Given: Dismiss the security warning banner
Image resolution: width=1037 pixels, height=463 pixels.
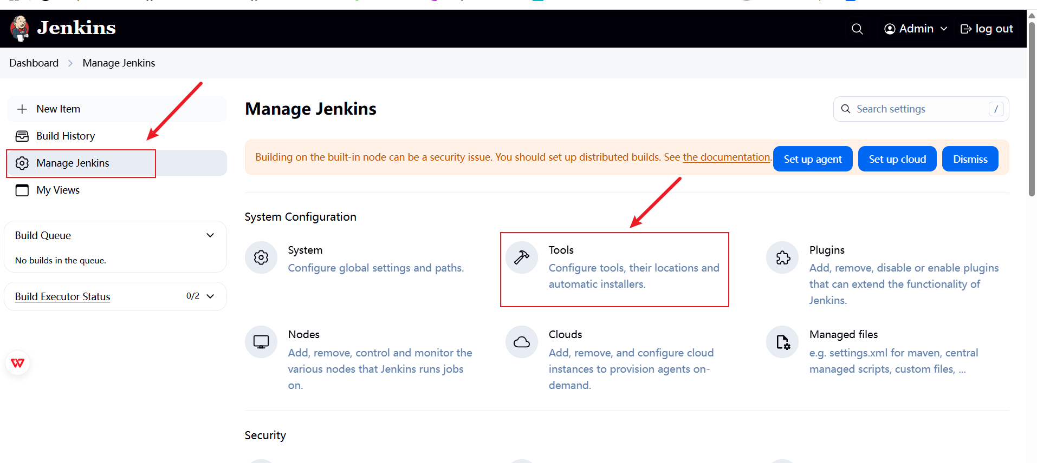Looking at the screenshot, I should (x=970, y=159).
